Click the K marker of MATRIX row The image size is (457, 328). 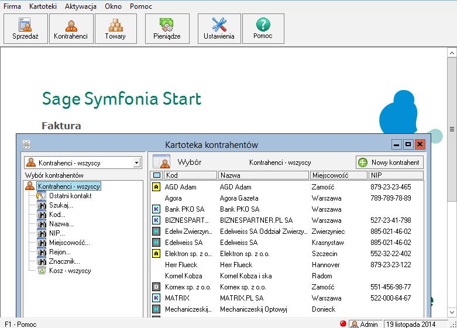(156, 298)
